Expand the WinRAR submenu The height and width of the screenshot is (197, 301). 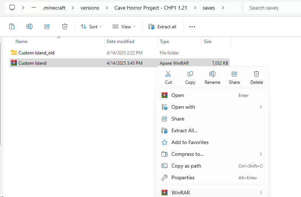pyautogui.click(x=212, y=193)
